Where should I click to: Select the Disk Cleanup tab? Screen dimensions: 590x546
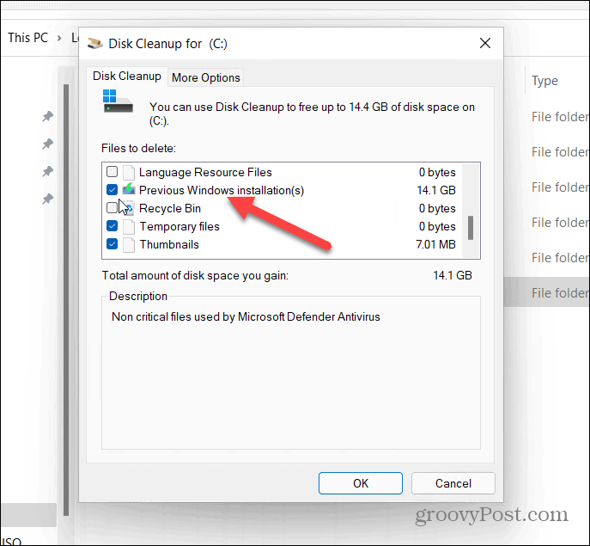coord(127,77)
